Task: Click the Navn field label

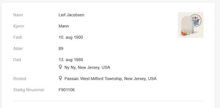Action: [x=18, y=15]
